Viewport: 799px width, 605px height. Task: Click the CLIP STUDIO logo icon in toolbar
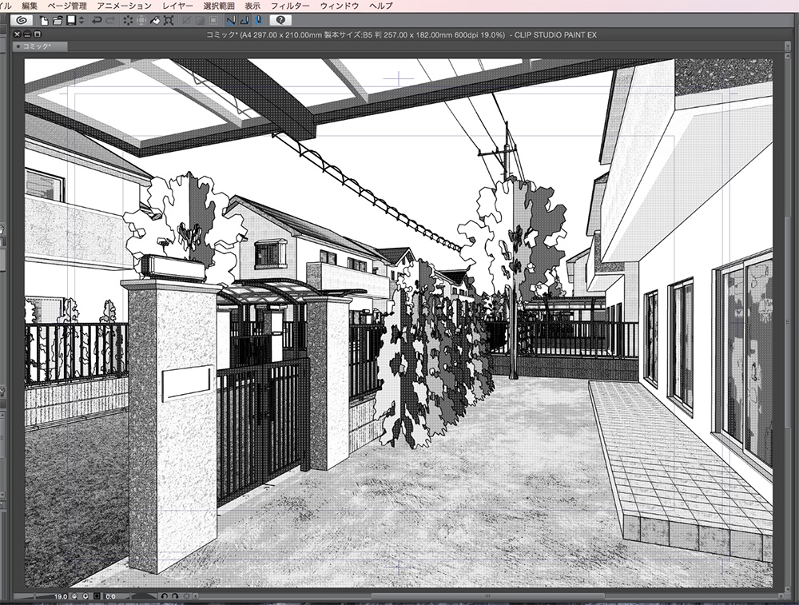22,21
